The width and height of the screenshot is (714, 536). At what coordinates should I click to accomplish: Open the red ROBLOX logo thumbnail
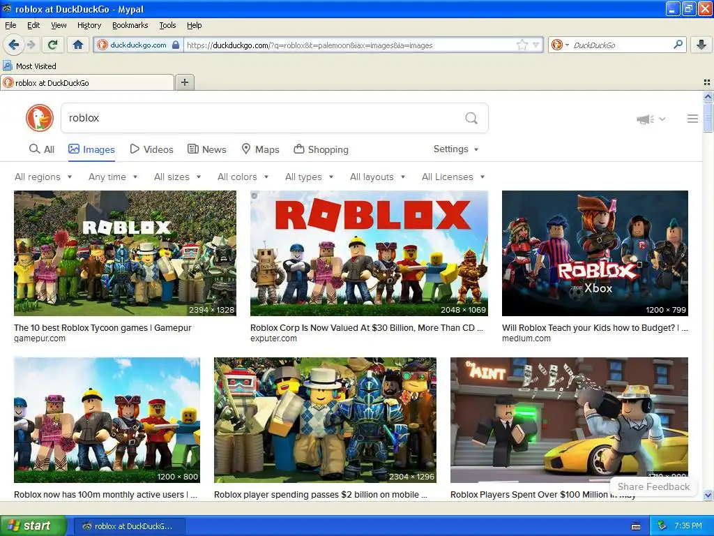coord(369,253)
